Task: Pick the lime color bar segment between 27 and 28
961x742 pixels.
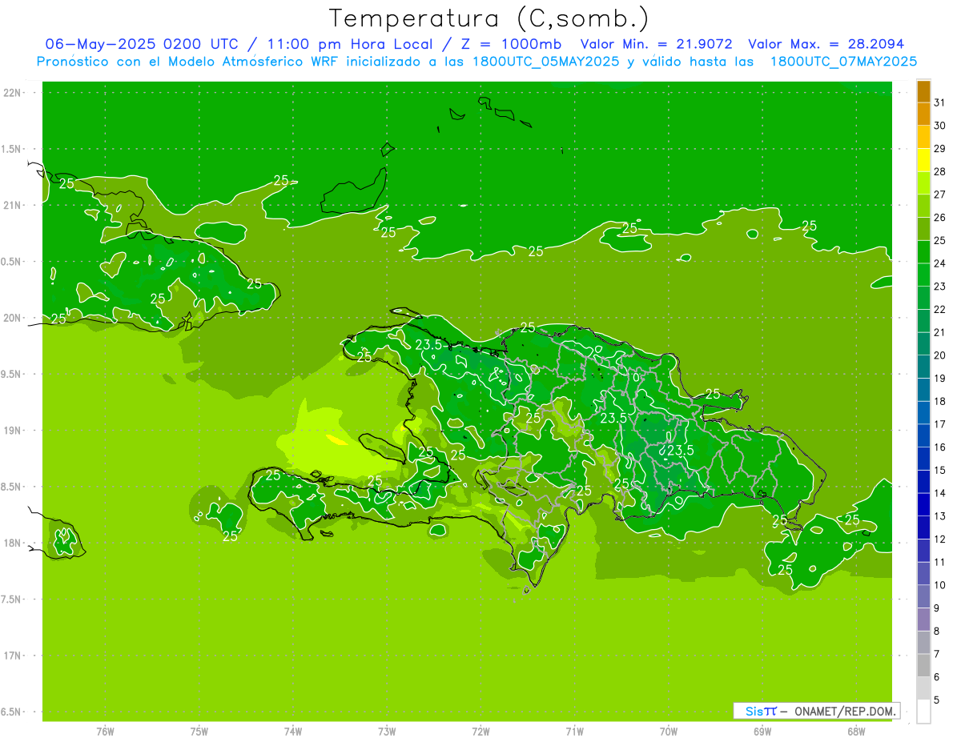Action: (x=923, y=183)
